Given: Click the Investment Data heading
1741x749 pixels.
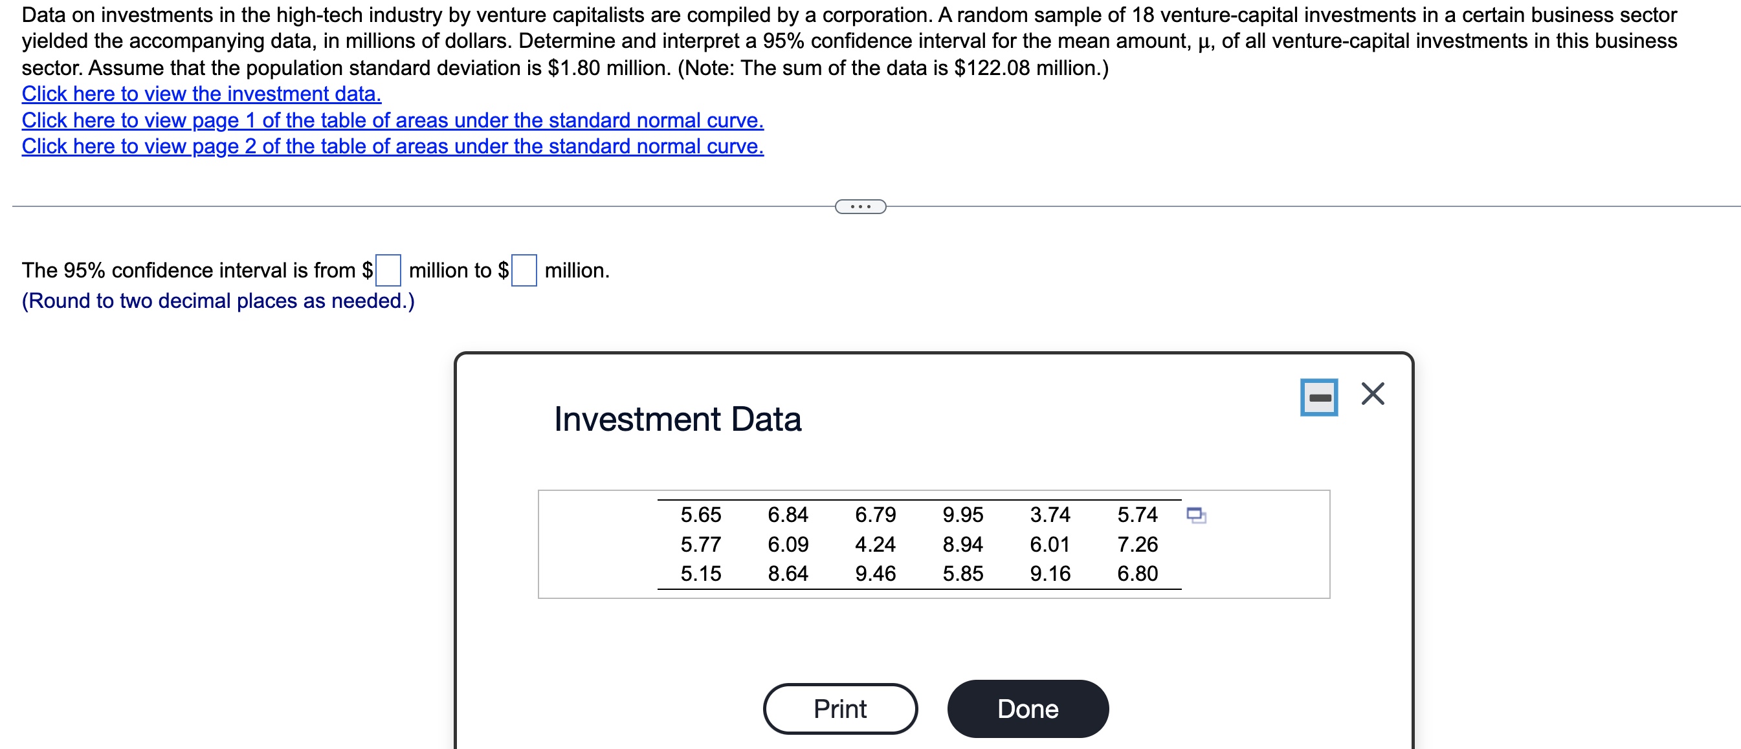Looking at the screenshot, I should coord(677,419).
